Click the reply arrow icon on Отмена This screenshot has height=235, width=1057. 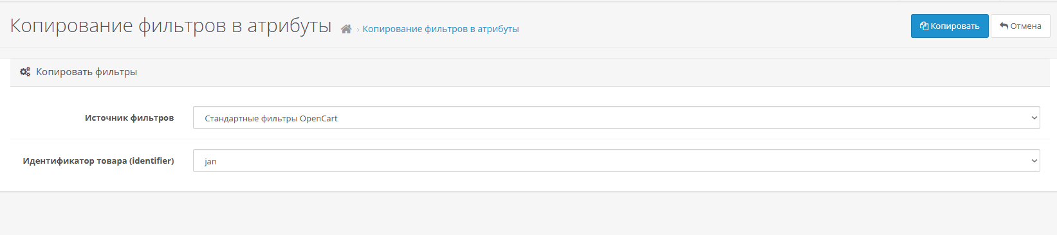[1004, 26]
